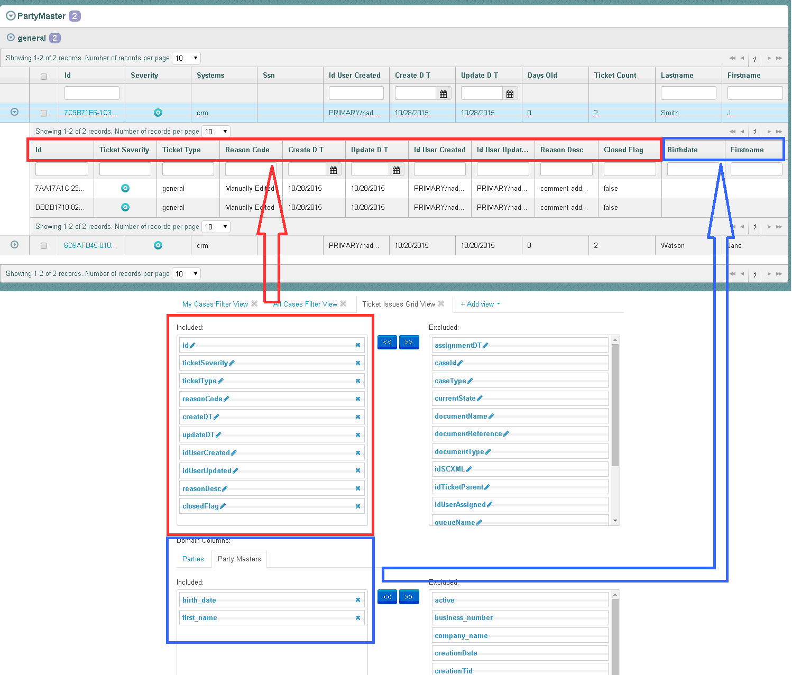Collapse the PartyMaster section
Viewport: 792px width, 675px height.
pyautogui.click(x=11, y=16)
